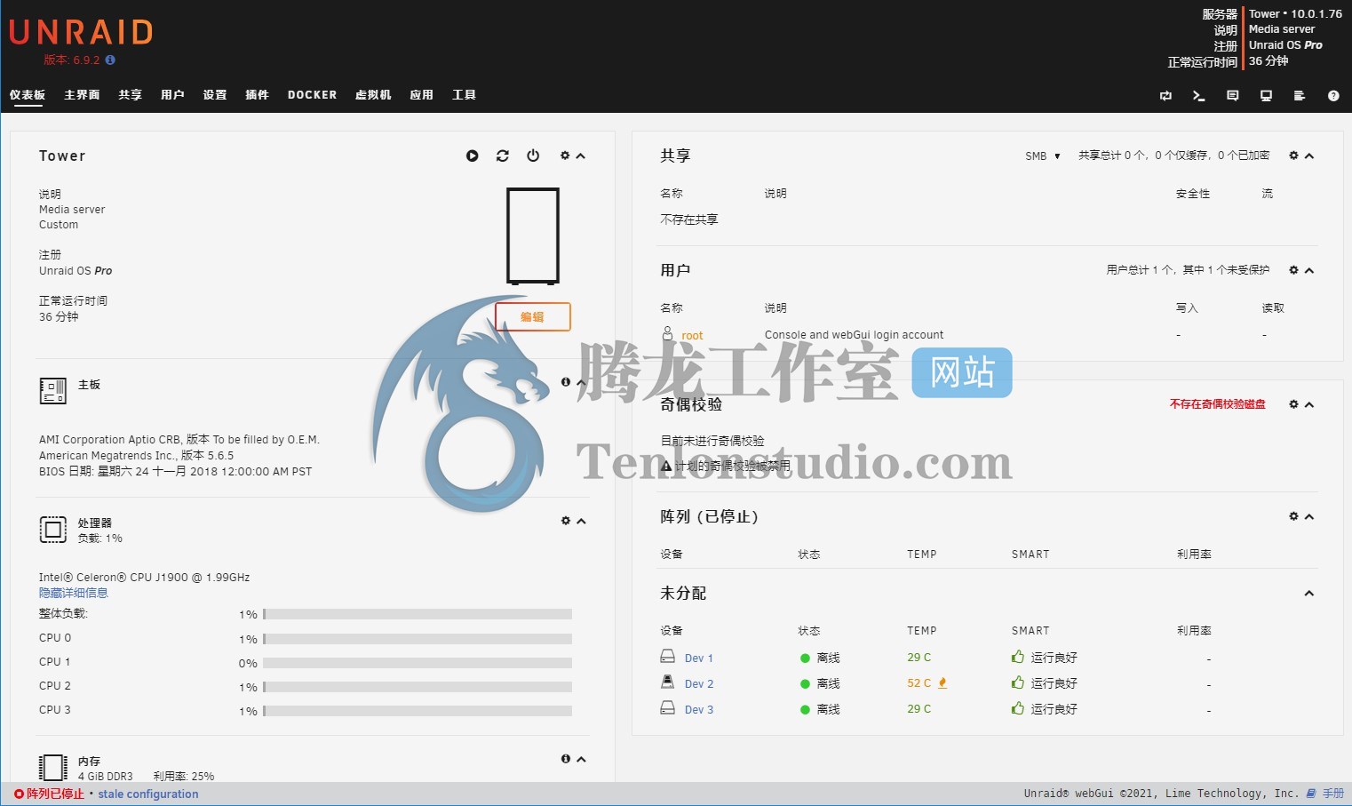Click the monitor icon in the header
Image resolution: width=1352 pixels, height=806 pixels.
coord(1266,96)
